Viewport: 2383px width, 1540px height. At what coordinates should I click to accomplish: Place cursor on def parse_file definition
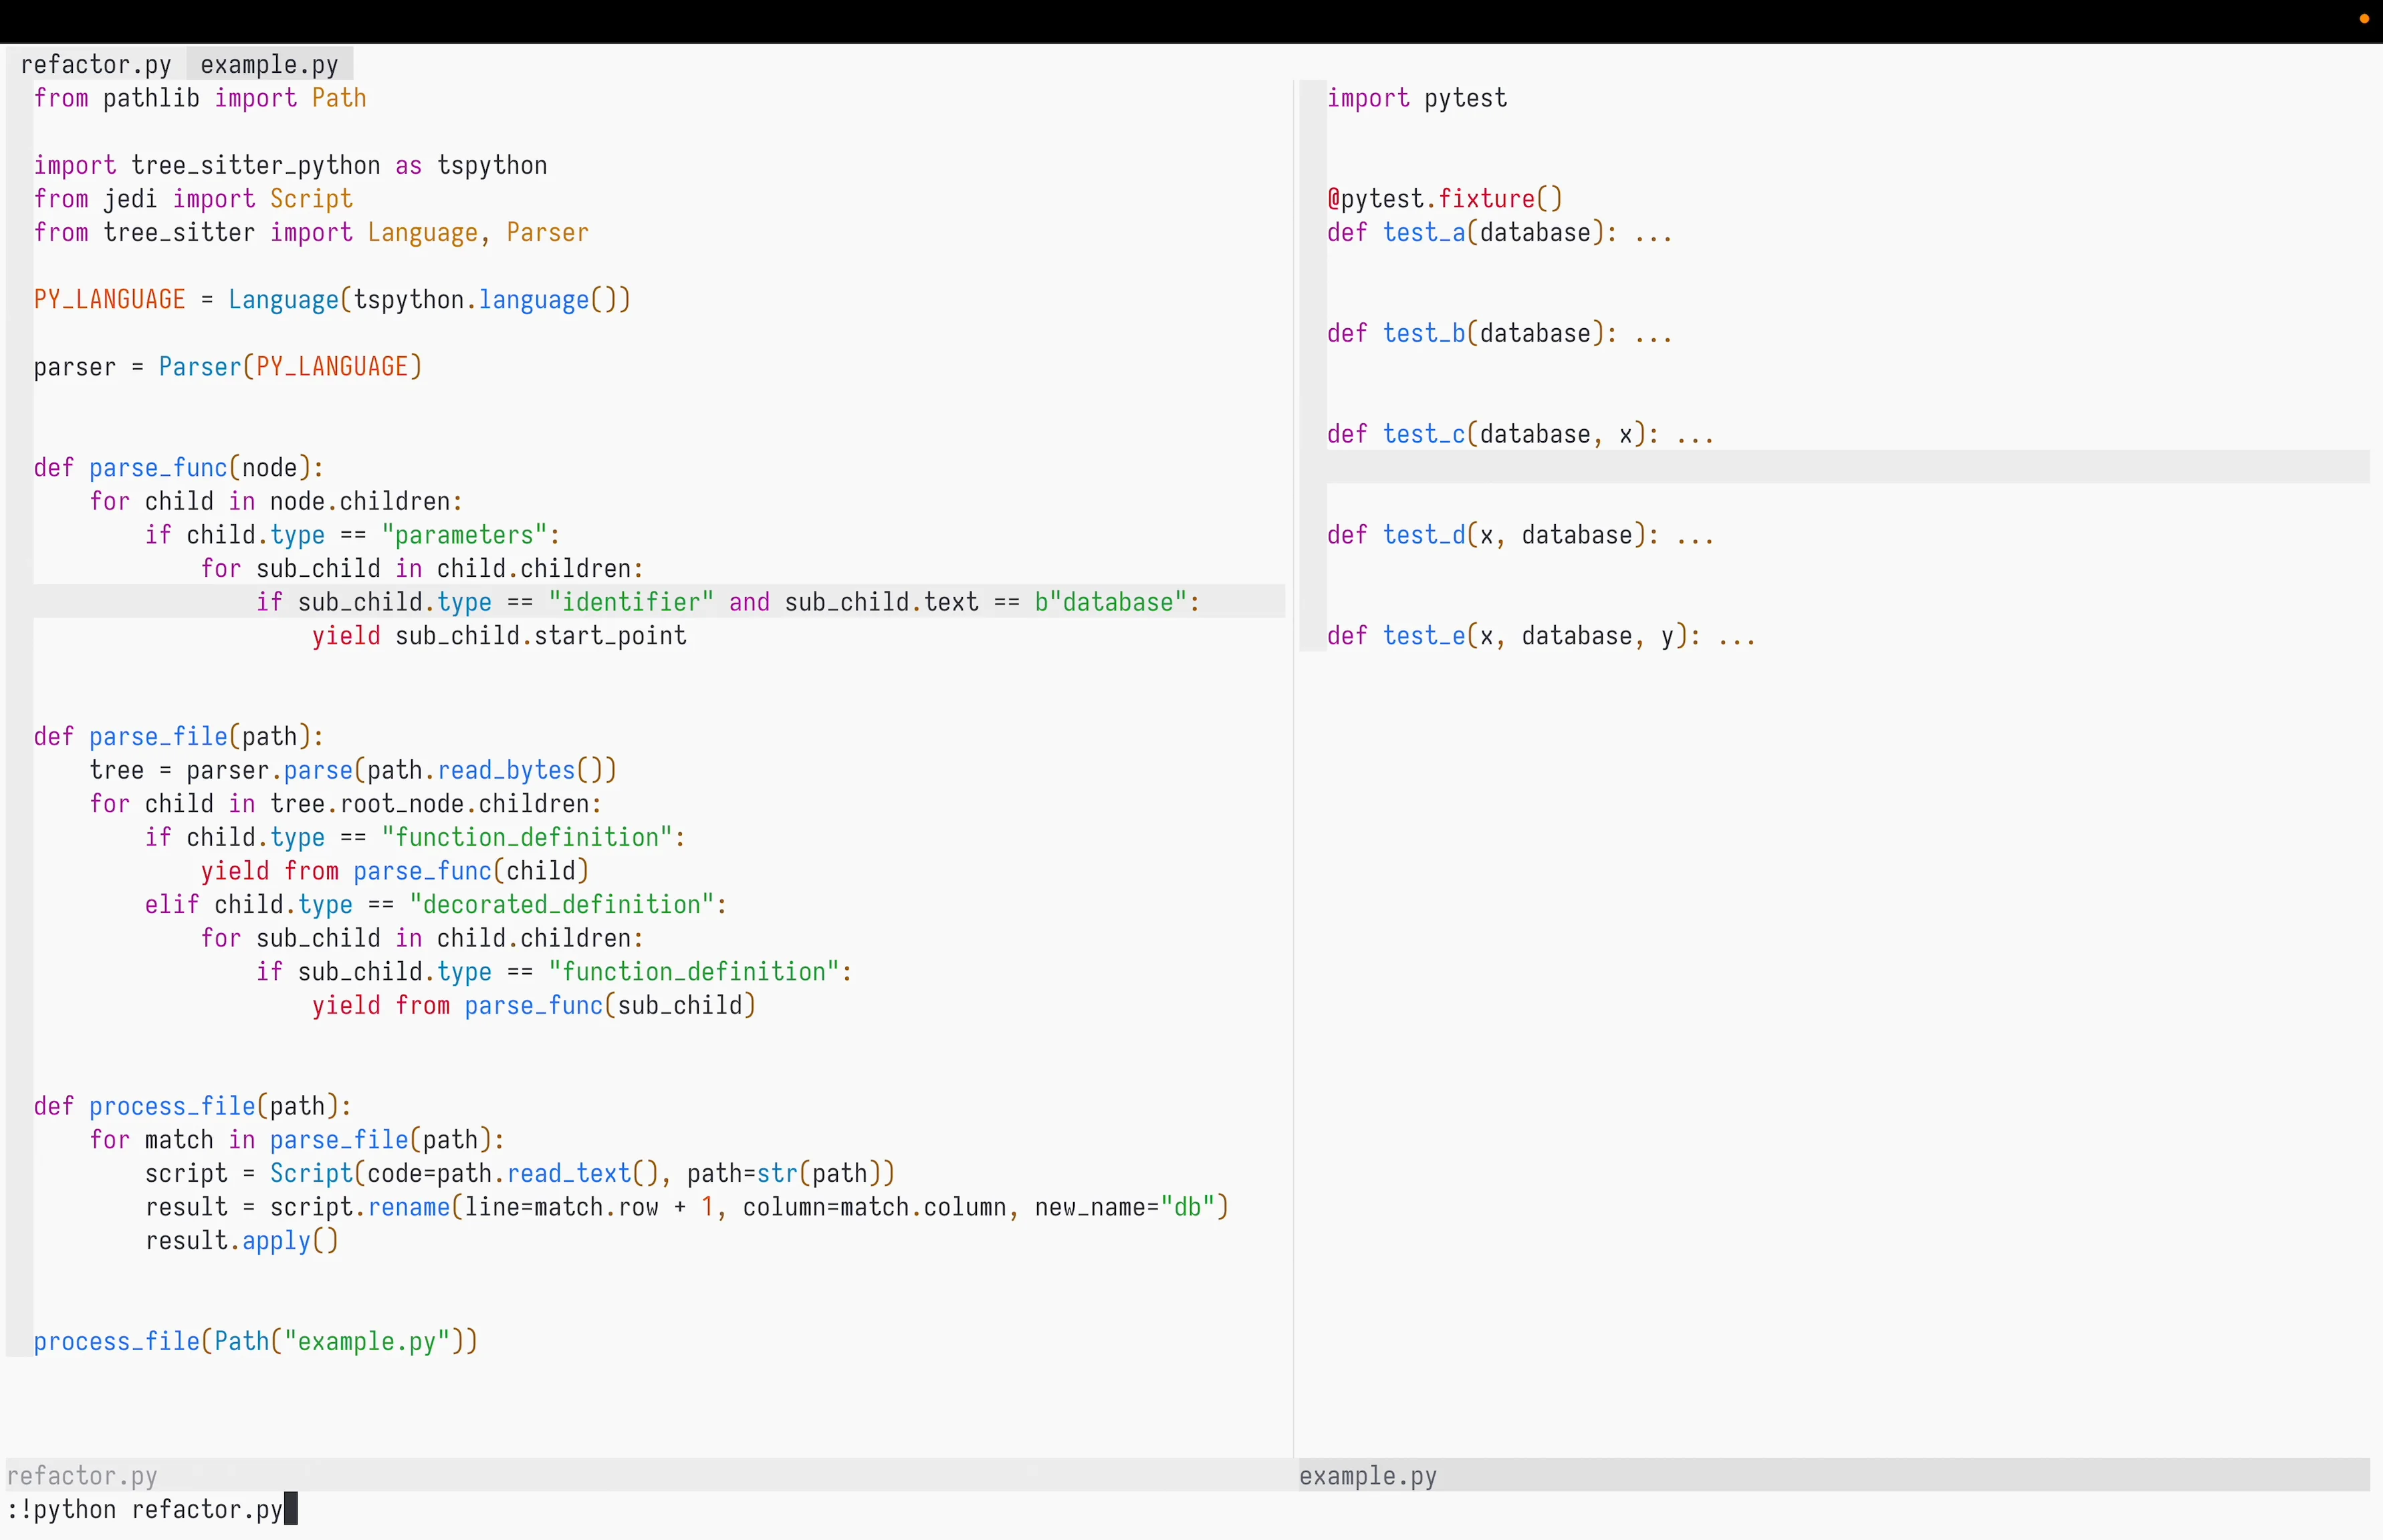point(158,737)
